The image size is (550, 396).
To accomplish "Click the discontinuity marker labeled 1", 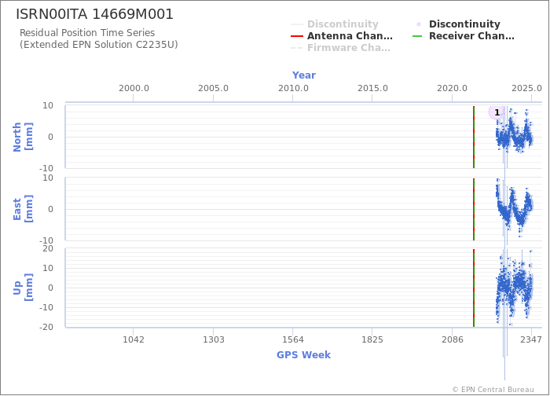I will coord(497,112).
